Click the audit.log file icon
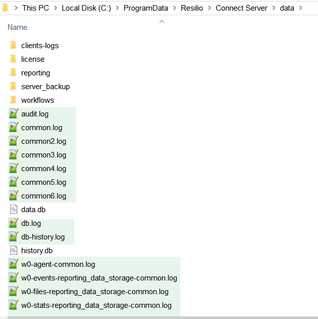This screenshot has height=319, width=318. [x=13, y=114]
